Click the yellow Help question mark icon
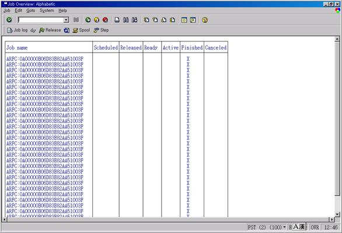The width and height of the screenshot is (342, 233). (205, 20)
